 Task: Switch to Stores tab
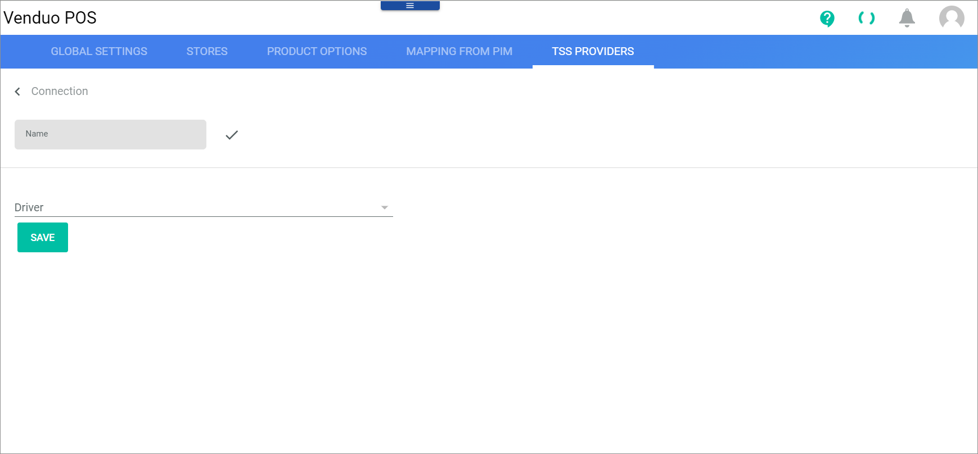[x=207, y=52]
